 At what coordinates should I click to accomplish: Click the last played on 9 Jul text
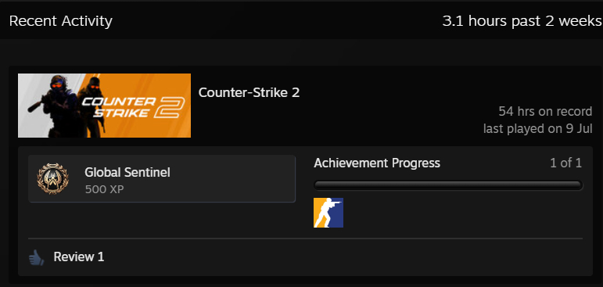click(x=537, y=129)
